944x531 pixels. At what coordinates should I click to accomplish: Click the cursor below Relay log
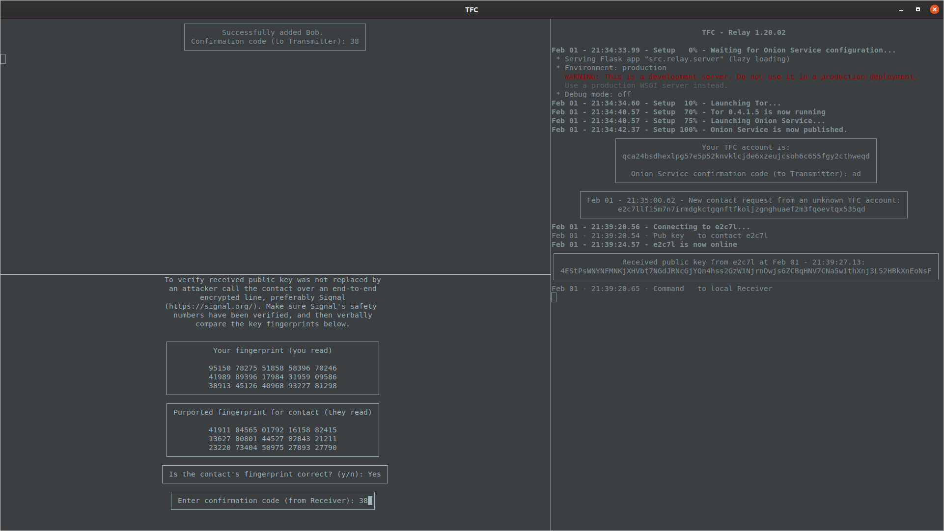click(x=554, y=298)
